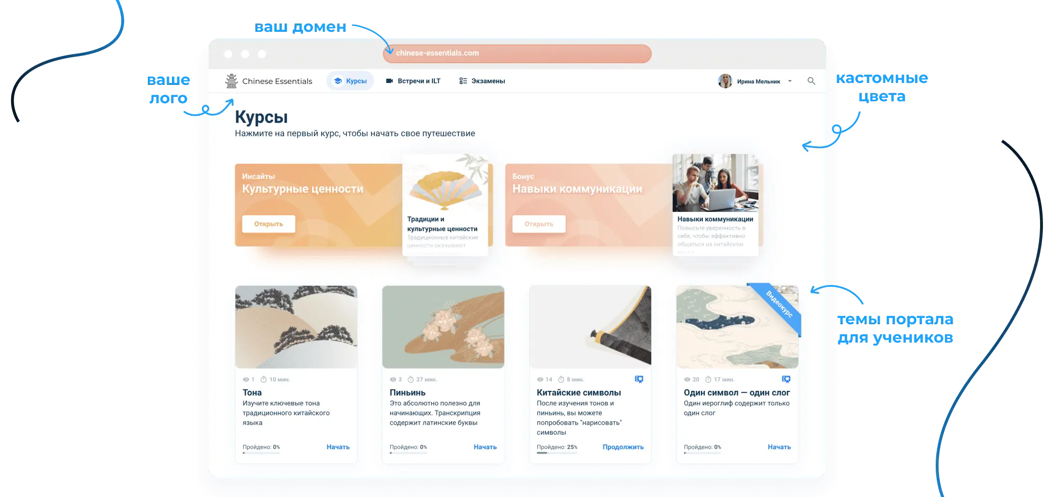Click the chinese-essentials.com address bar
The image size is (1056, 497).
(x=517, y=54)
